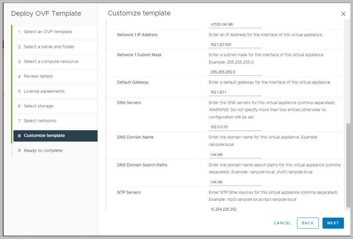Click the Back button
Screen dimensions: 353x239
pos(307,223)
